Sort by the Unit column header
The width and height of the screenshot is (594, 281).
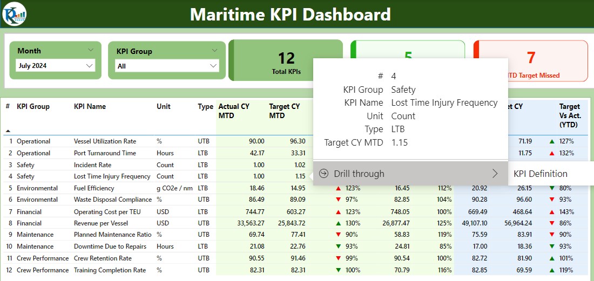pyautogui.click(x=164, y=107)
